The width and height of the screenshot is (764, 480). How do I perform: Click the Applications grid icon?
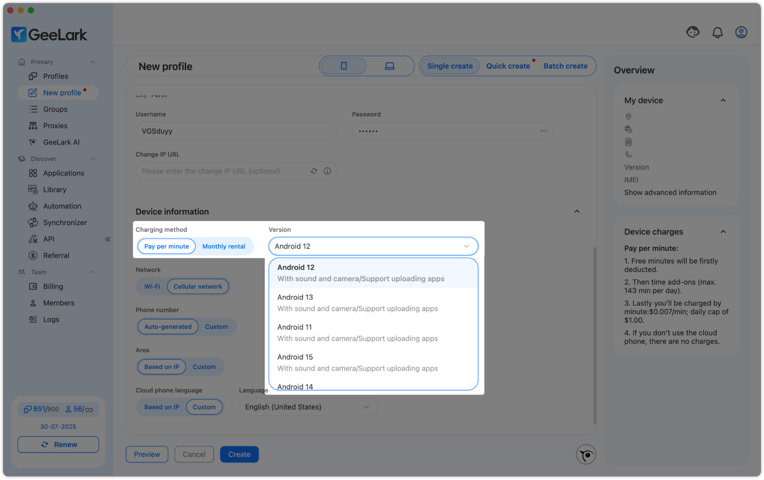tap(33, 173)
